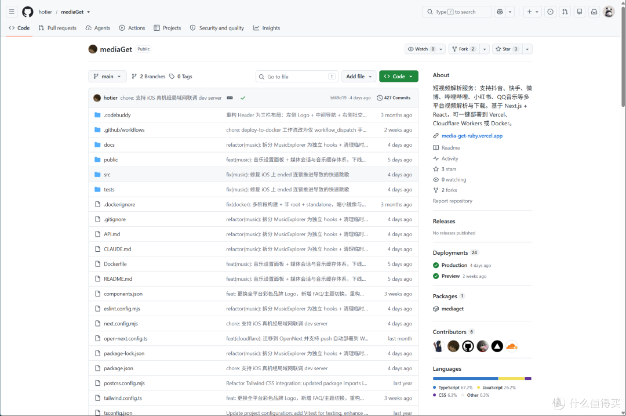Open the 427 Commits history

click(x=394, y=98)
